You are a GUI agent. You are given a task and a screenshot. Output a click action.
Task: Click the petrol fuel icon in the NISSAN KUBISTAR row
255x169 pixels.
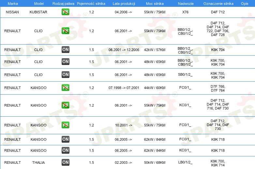[x=65, y=12]
